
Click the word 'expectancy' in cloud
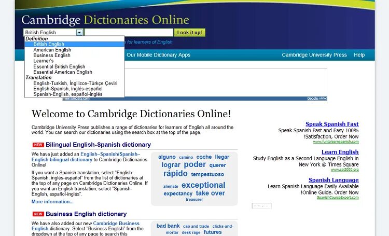click(x=178, y=193)
